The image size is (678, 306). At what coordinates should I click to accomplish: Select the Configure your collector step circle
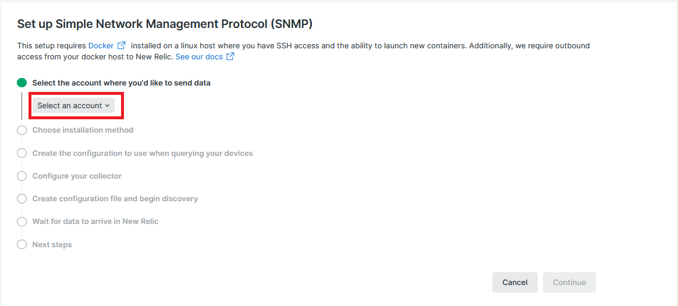pos(22,176)
